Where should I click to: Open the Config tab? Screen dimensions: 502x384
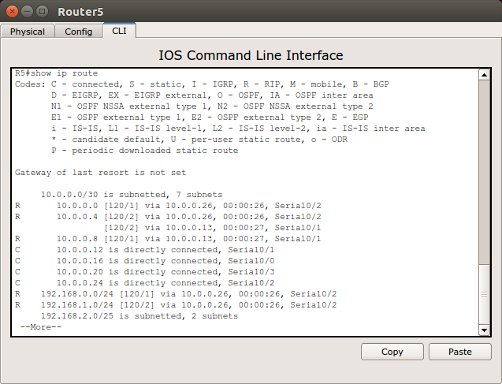tap(79, 32)
